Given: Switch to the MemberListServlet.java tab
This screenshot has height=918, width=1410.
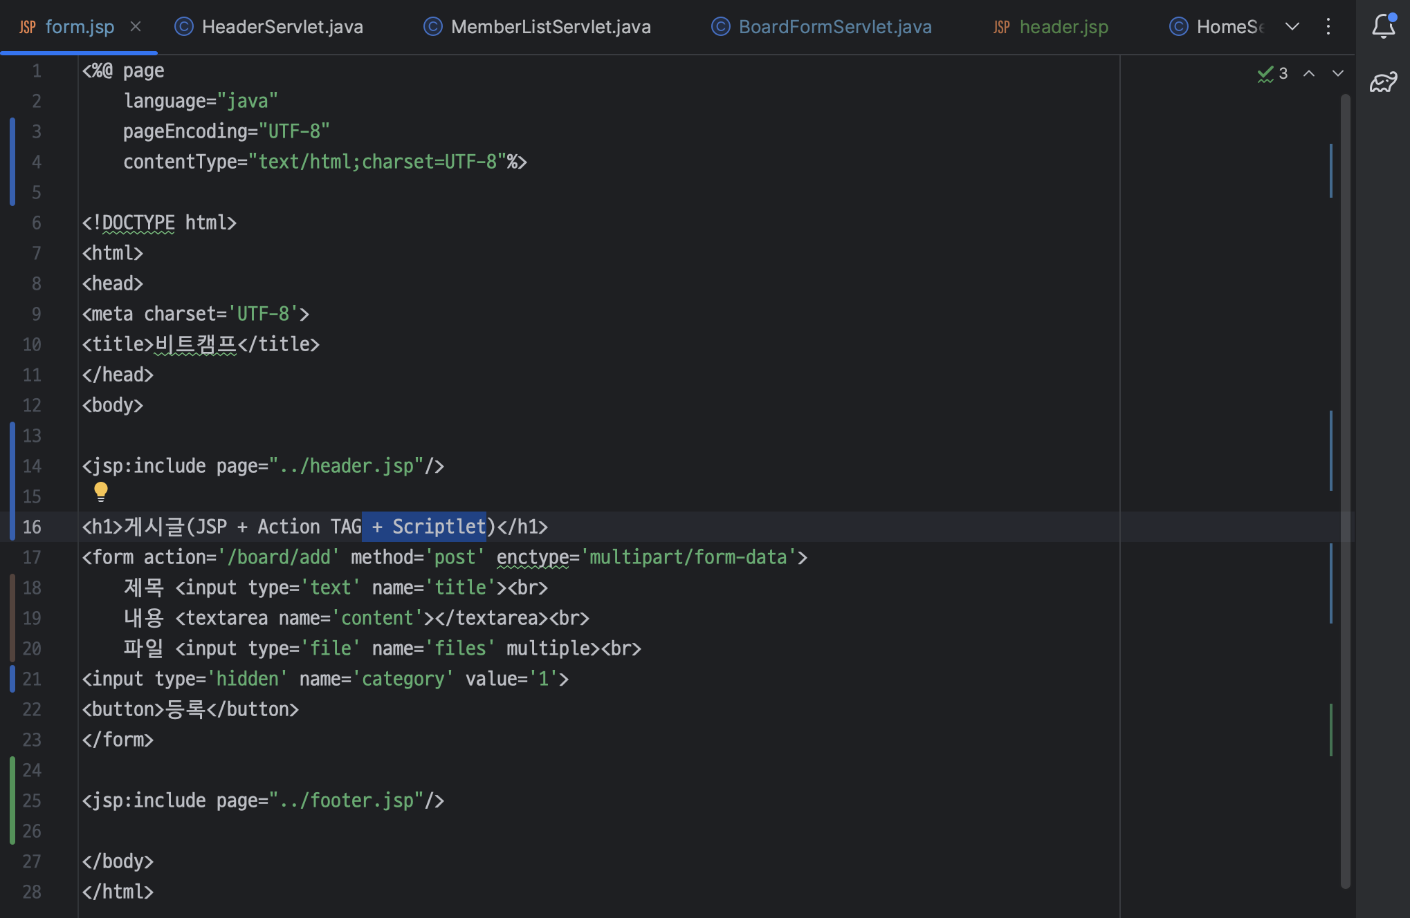Looking at the screenshot, I should click(x=550, y=27).
